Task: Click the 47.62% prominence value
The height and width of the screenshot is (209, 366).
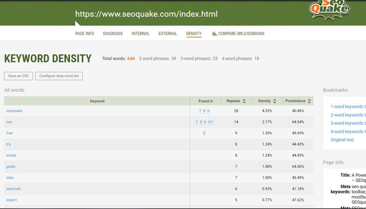Action: pyautogui.click(x=298, y=200)
